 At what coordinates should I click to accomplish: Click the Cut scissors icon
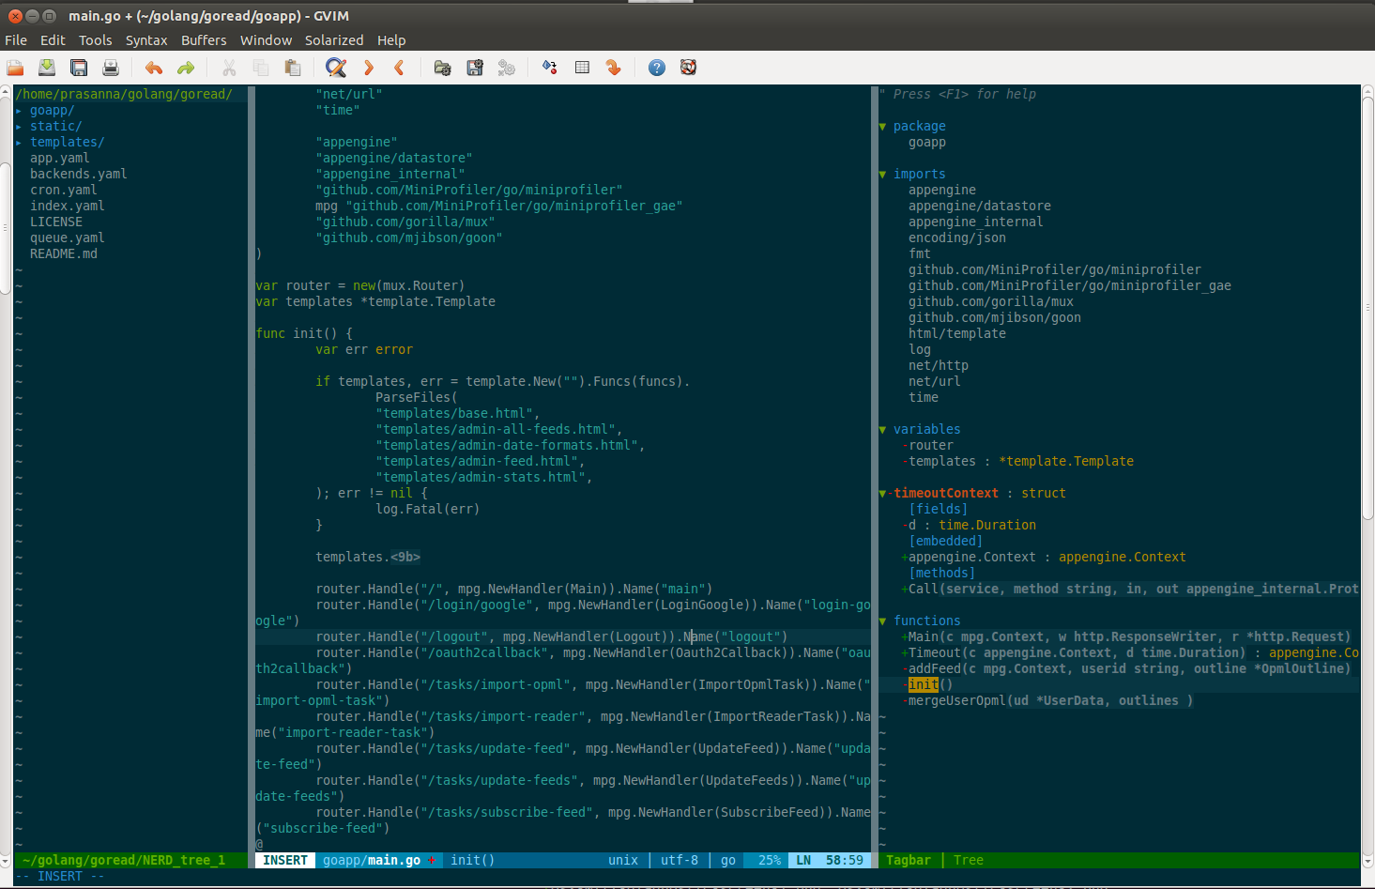(229, 68)
